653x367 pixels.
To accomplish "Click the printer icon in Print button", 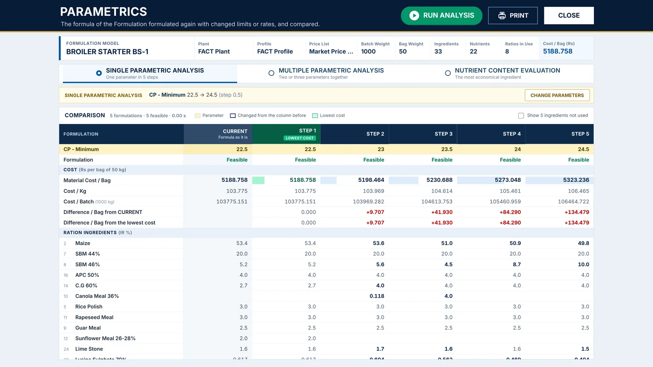I will click(x=502, y=15).
